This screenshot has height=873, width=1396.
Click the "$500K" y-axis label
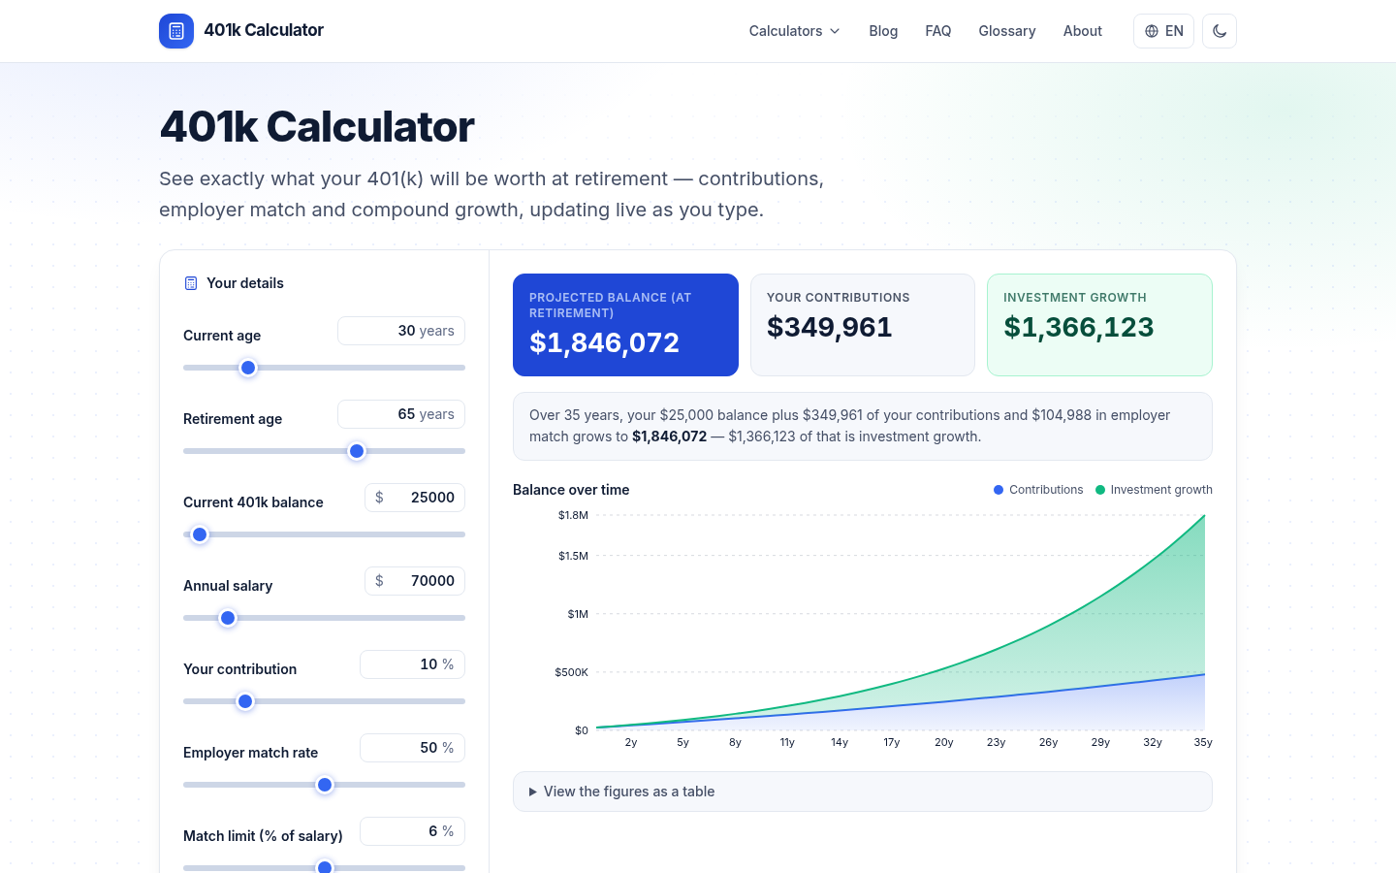click(571, 672)
